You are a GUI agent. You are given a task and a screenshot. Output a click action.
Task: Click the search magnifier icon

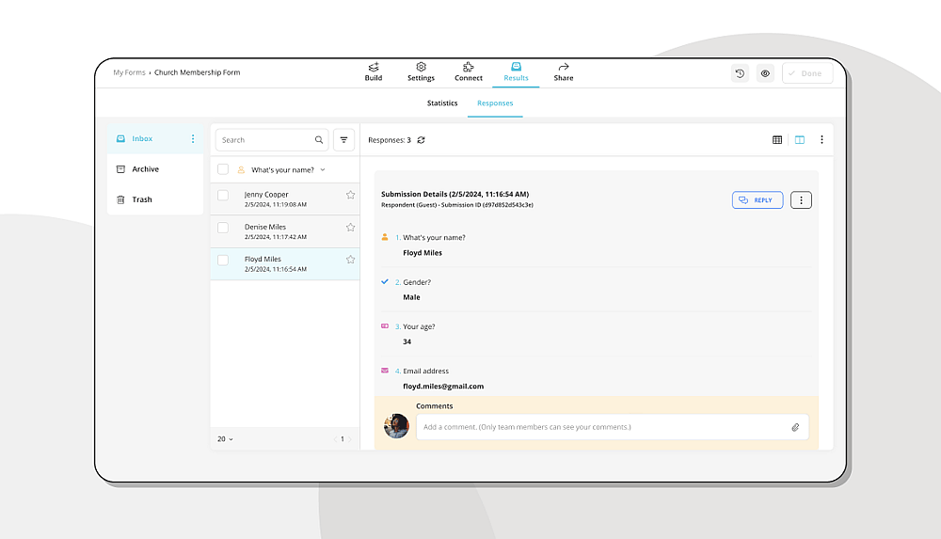coord(319,140)
